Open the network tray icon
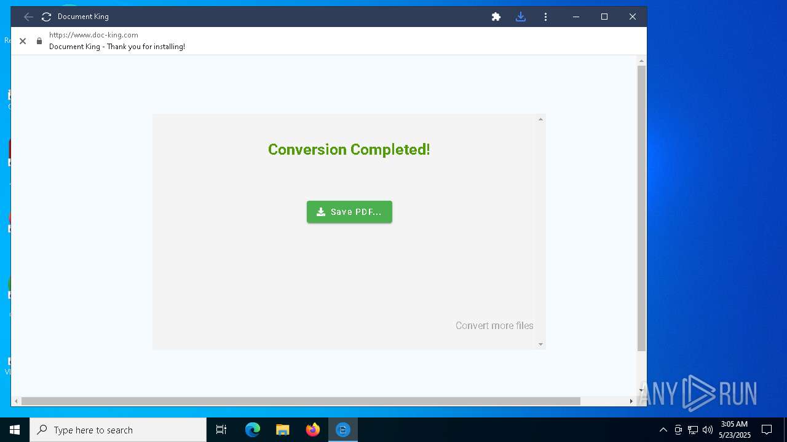The height and width of the screenshot is (442, 787). (693, 430)
